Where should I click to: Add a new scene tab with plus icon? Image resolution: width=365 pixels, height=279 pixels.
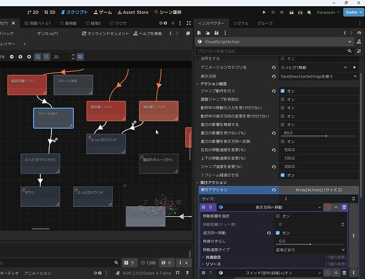173,23
